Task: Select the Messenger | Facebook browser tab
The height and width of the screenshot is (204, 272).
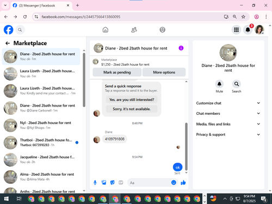Action: [x=41, y=5]
